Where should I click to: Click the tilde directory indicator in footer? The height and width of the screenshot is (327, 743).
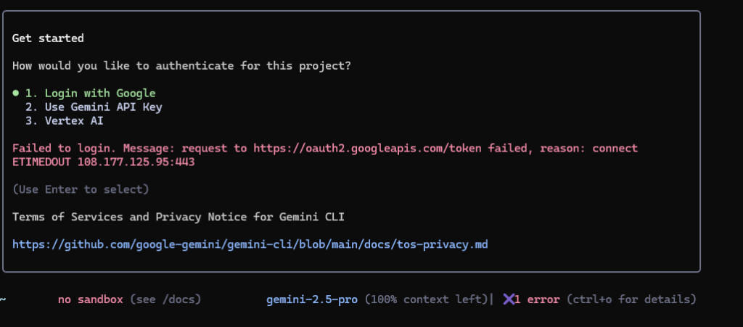pyautogui.click(x=3, y=299)
